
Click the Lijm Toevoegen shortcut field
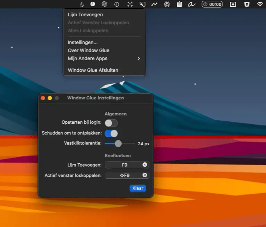click(x=127, y=165)
